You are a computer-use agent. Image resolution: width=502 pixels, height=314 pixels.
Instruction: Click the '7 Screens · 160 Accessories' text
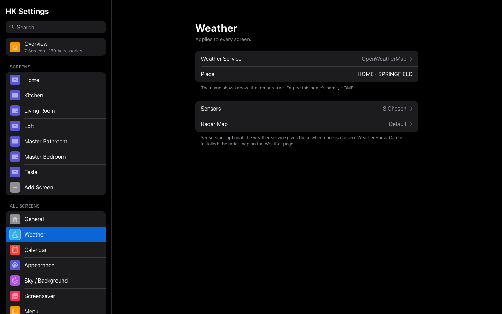pos(53,51)
